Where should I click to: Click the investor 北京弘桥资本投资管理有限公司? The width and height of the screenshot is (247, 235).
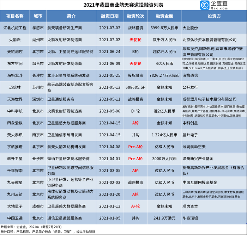pyautogui.click(x=210, y=40)
